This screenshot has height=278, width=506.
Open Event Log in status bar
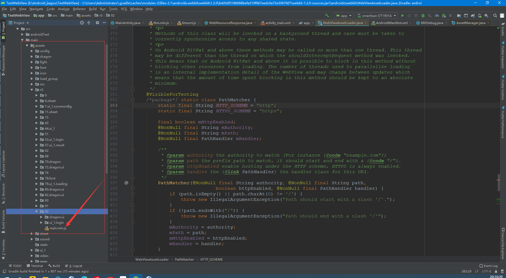point(489,266)
